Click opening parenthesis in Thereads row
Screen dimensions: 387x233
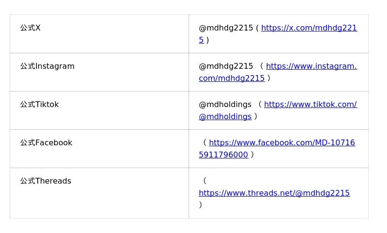tap(205, 181)
